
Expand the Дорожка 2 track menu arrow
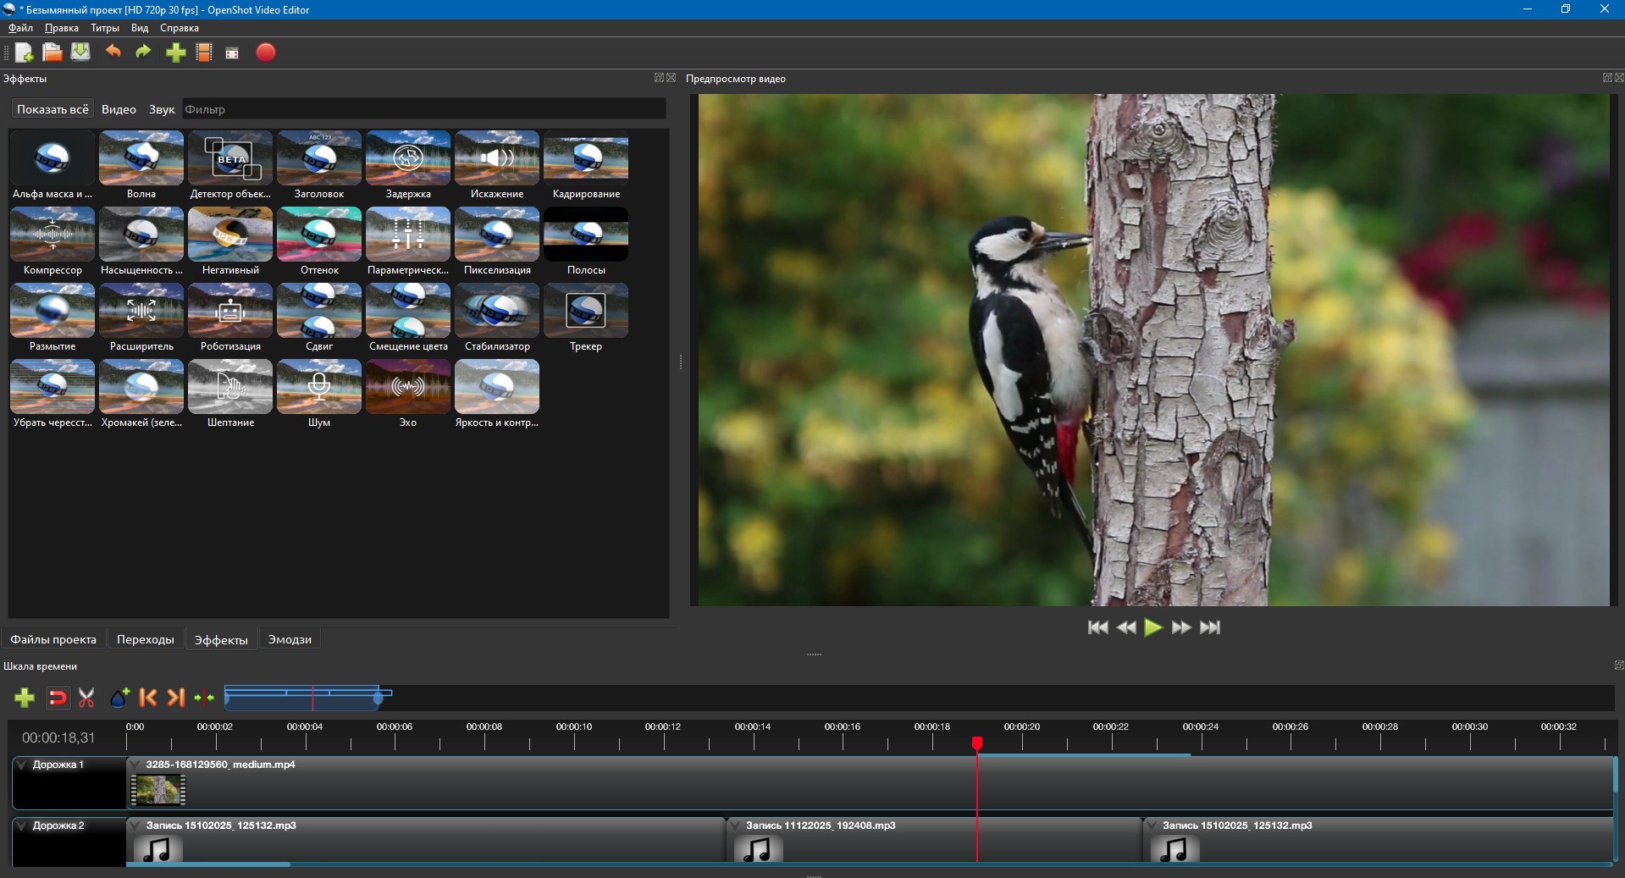(22, 826)
